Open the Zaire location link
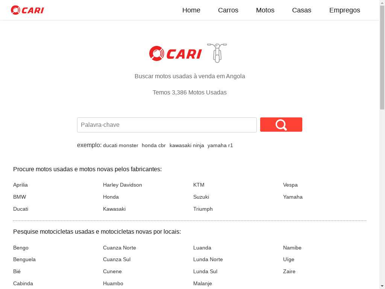This screenshot has width=385, height=289. 289,272
